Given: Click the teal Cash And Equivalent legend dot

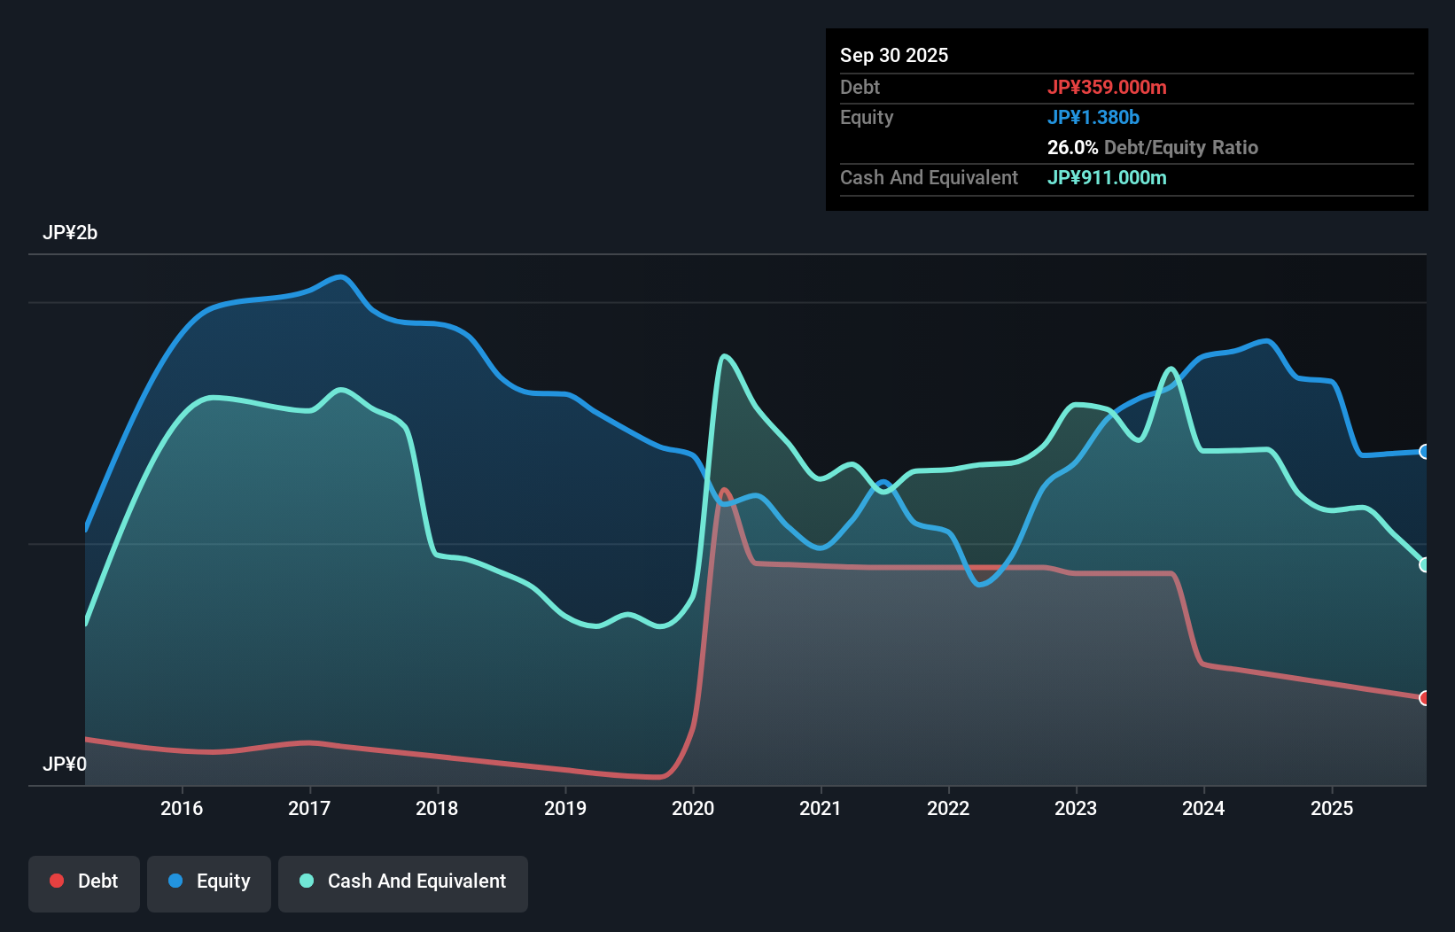Looking at the screenshot, I should pyautogui.click(x=306, y=881).
